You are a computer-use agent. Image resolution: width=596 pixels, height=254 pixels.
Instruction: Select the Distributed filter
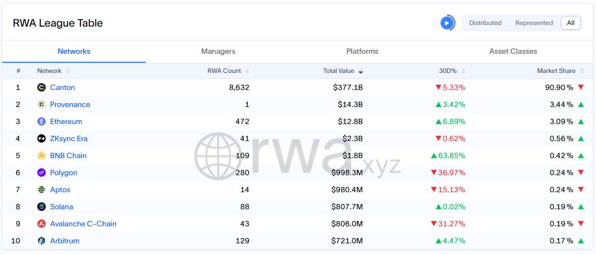coord(485,23)
